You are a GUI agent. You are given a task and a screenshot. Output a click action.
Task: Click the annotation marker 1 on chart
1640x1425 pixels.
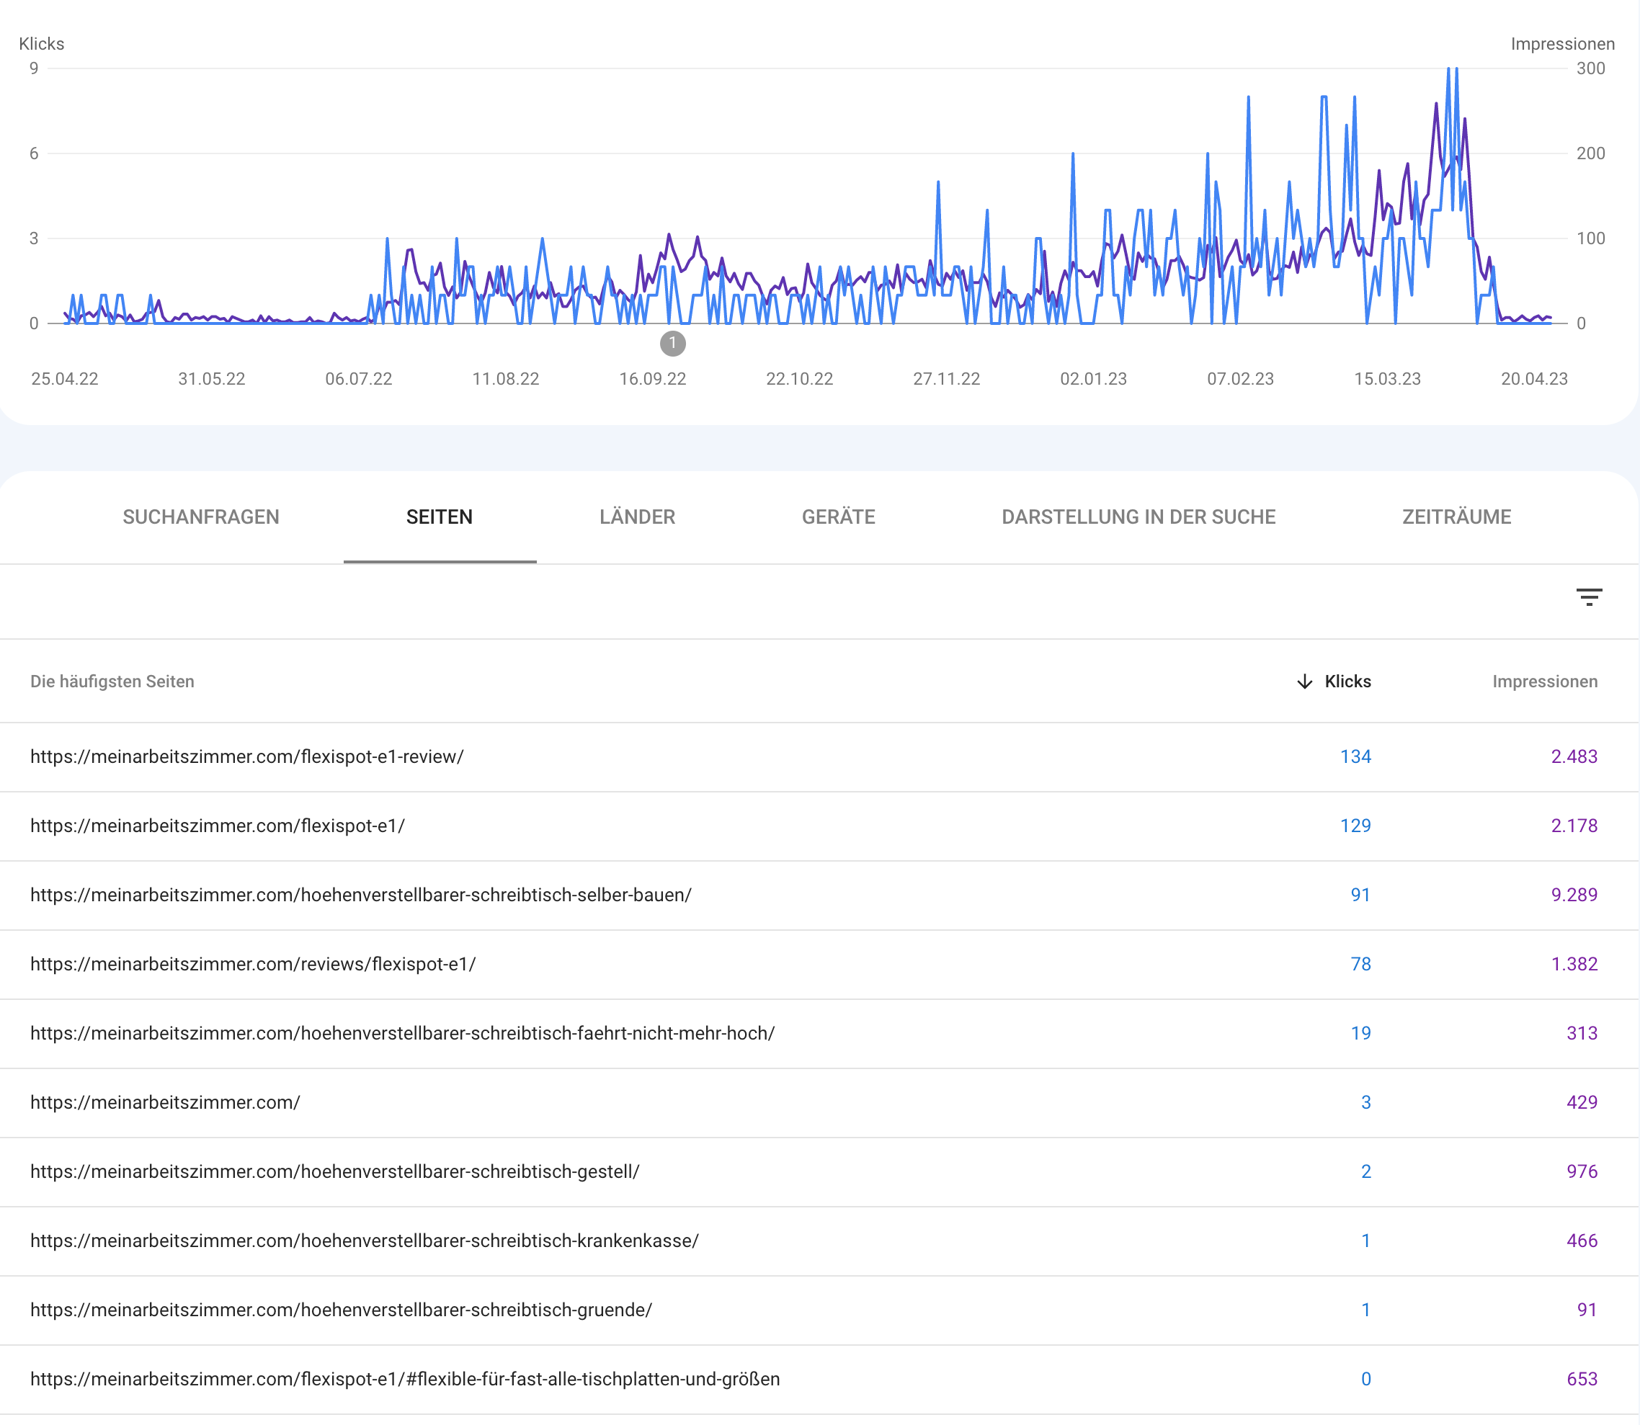click(x=673, y=344)
